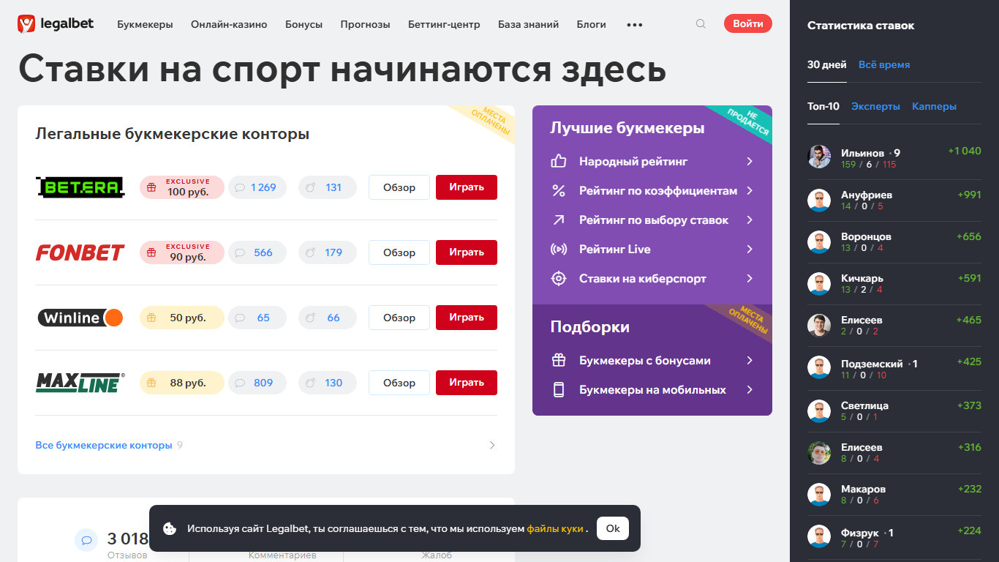Expand Рейтинг Live chevron
Viewport: 999px width, 562px height.
pyautogui.click(x=750, y=249)
